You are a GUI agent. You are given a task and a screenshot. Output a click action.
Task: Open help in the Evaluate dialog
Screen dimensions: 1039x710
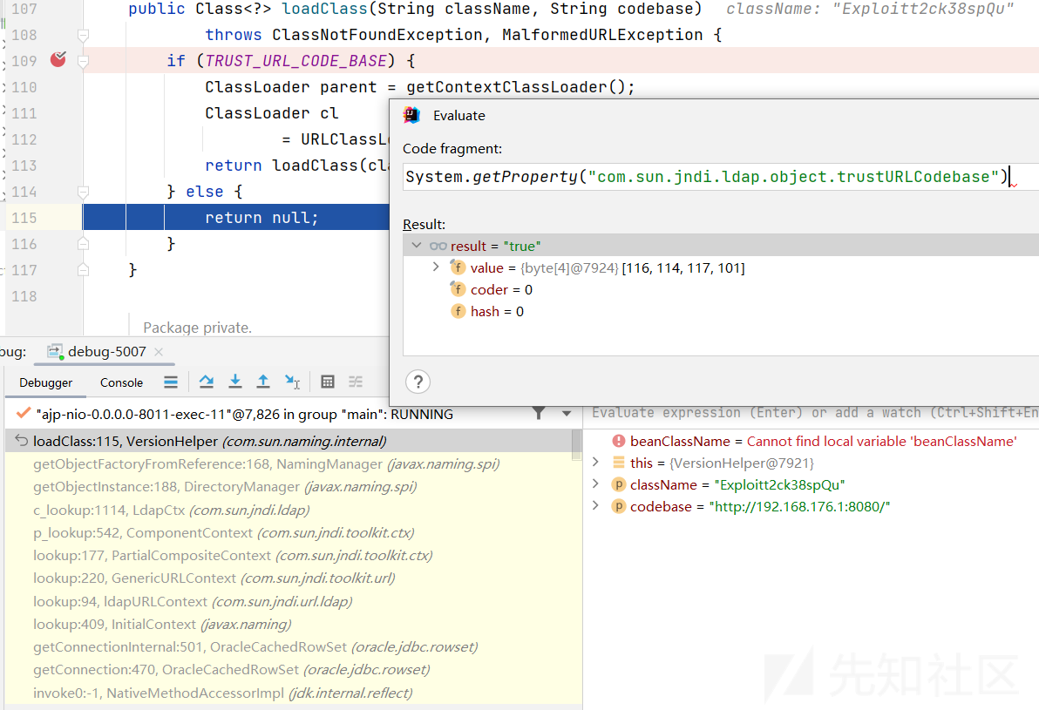click(x=418, y=381)
